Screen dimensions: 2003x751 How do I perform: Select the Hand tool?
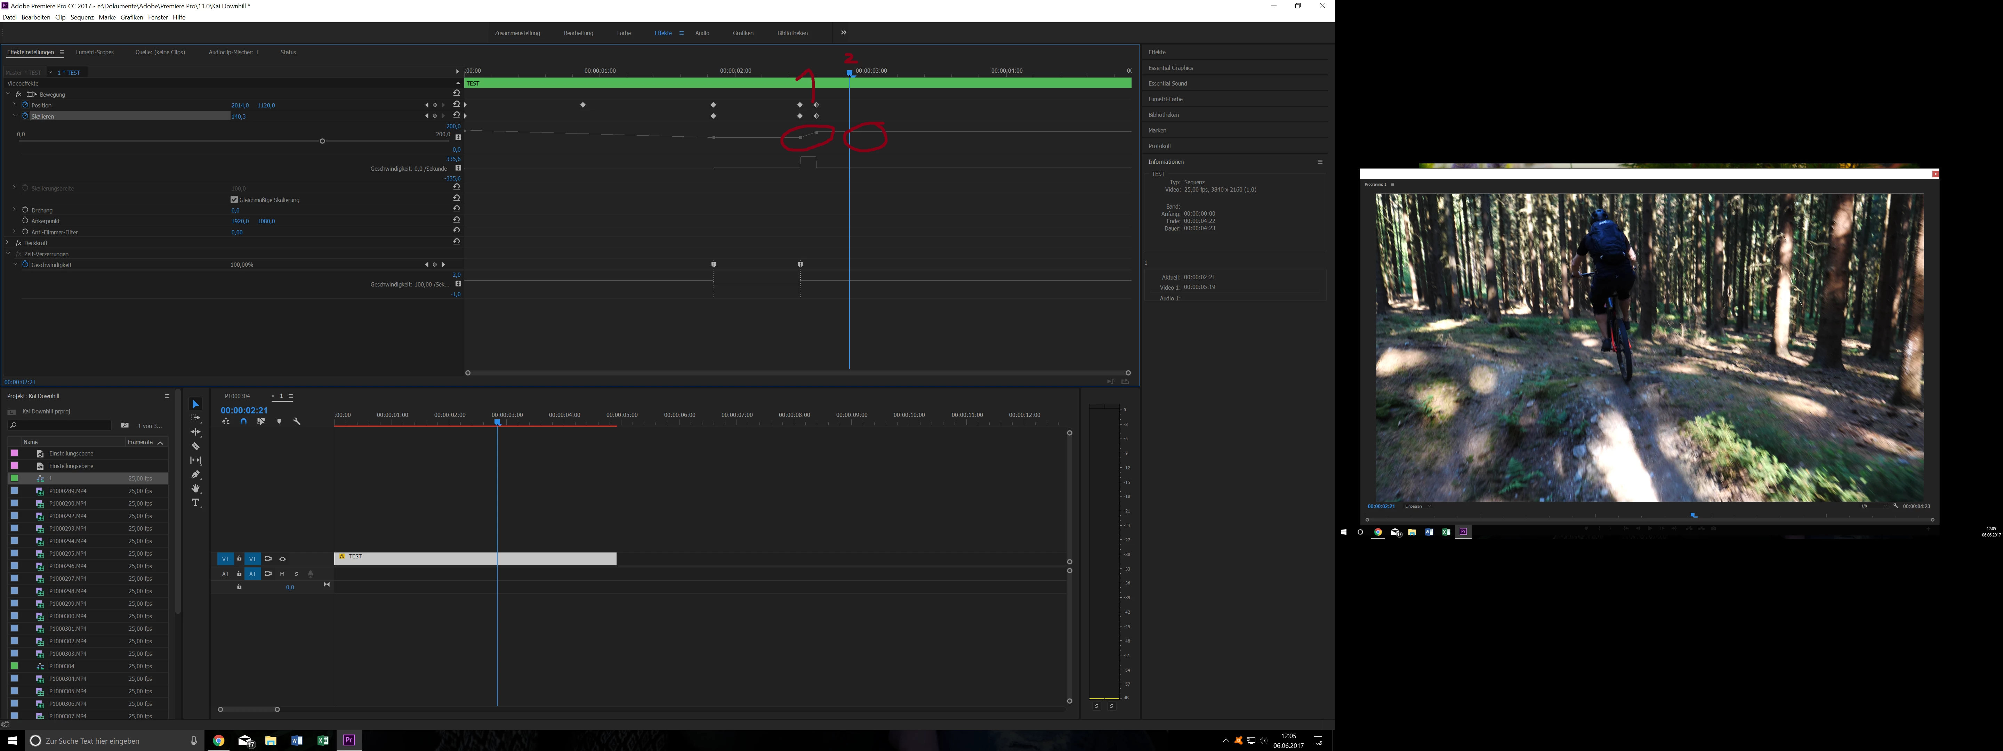(x=196, y=488)
